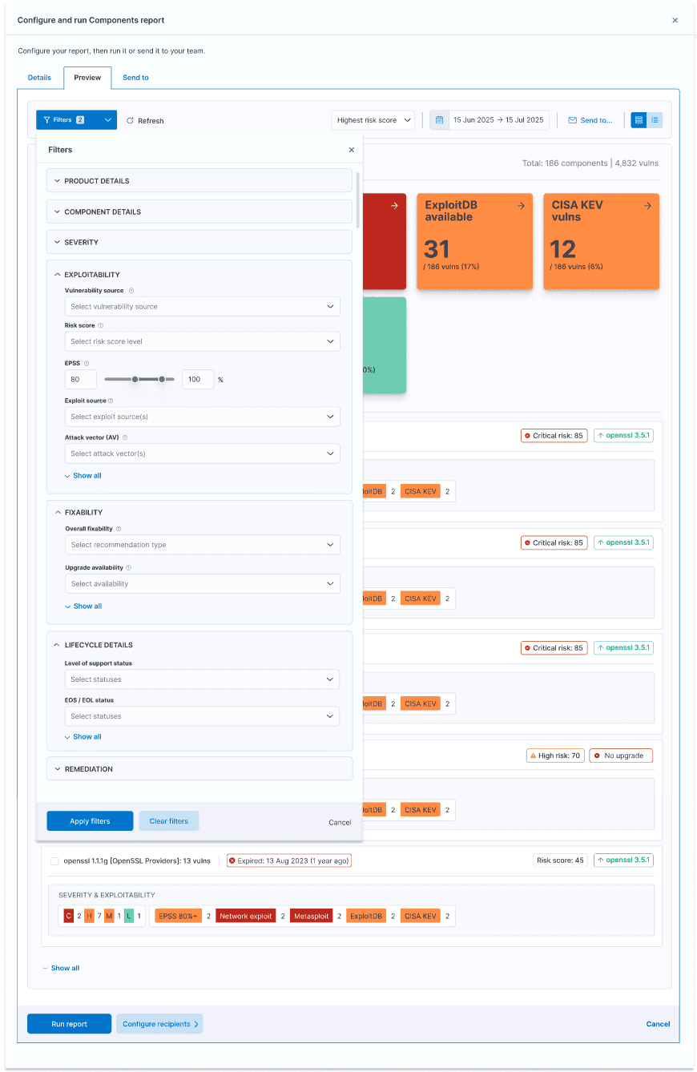Click the EPSS 80%+ tag
Image resolution: width=697 pixels, height=1072 pixels.
tap(178, 916)
